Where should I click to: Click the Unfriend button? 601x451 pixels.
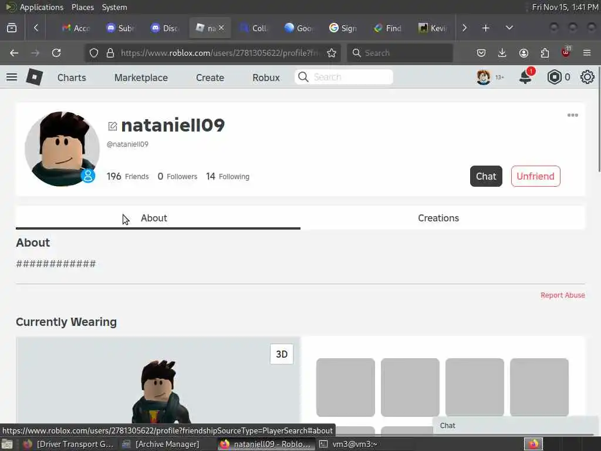click(x=535, y=176)
